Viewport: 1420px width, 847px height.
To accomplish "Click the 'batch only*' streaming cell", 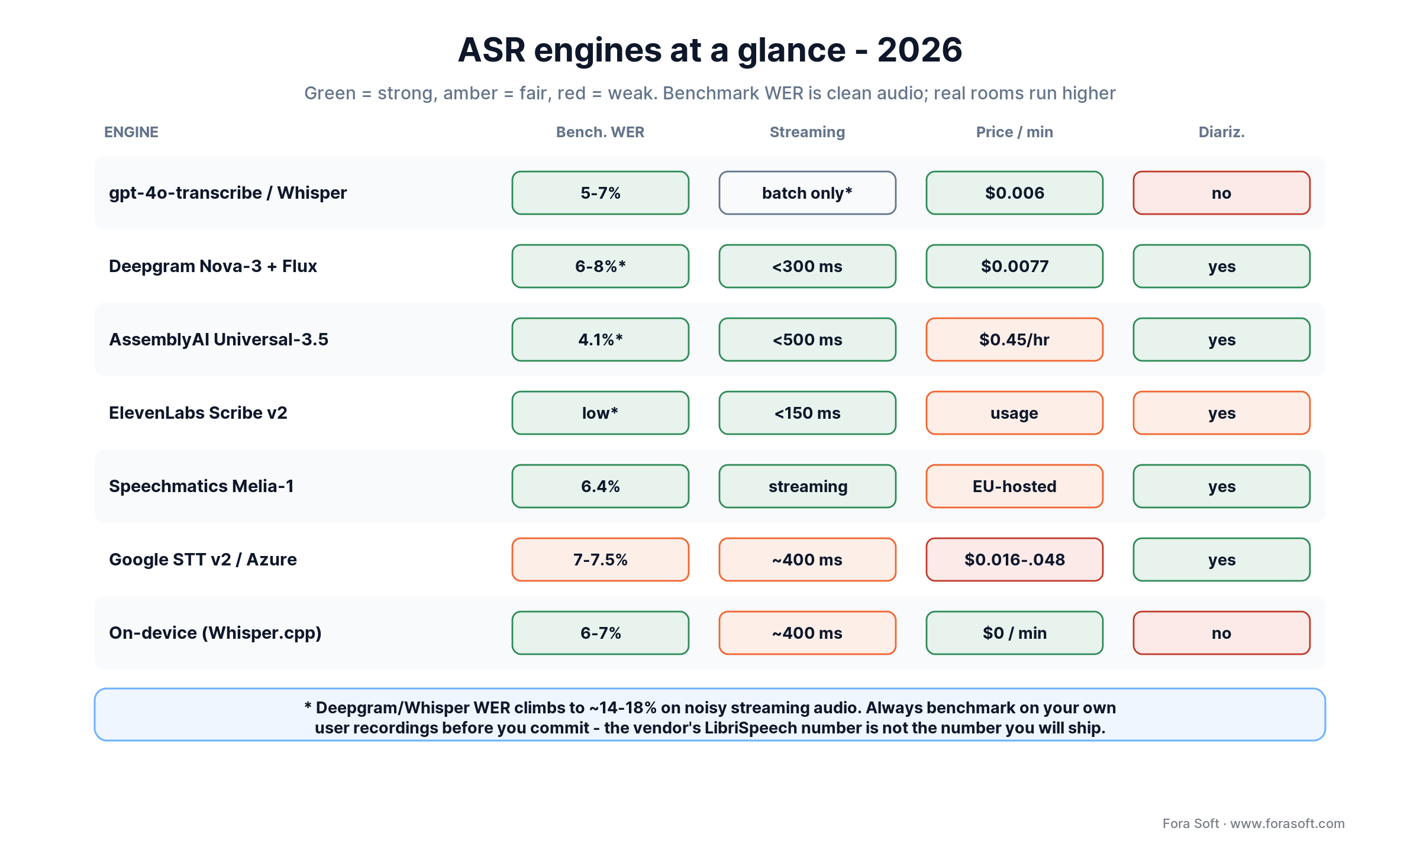I will [808, 193].
